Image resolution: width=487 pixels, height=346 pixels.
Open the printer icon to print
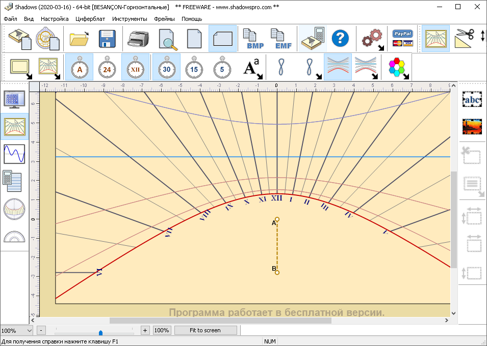pyautogui.click(x=138, y=39)
